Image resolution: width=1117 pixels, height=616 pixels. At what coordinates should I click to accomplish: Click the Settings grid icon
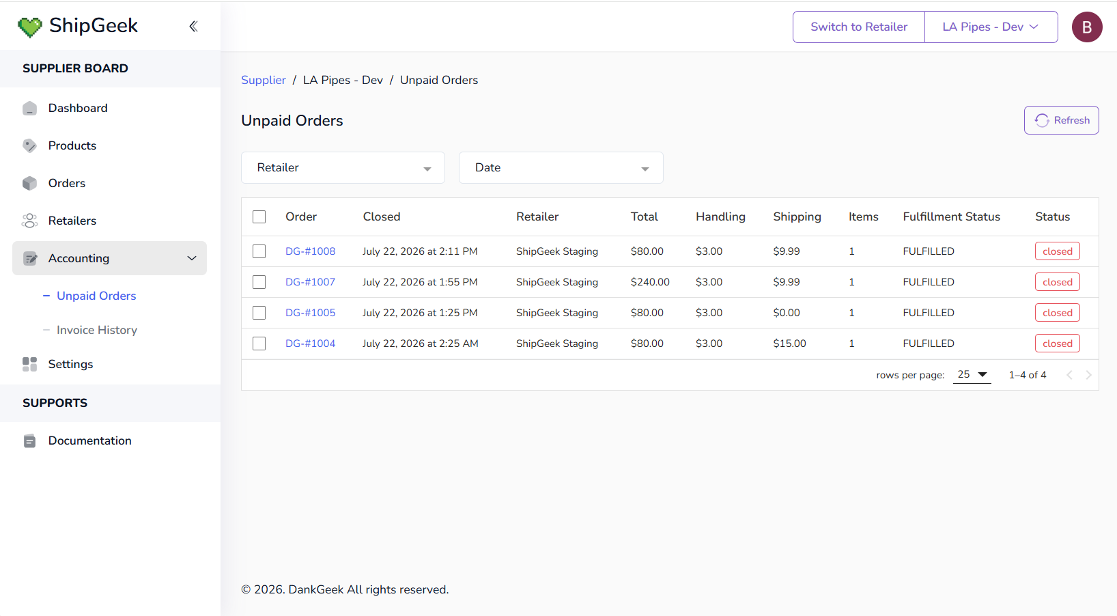click(29, 364)
